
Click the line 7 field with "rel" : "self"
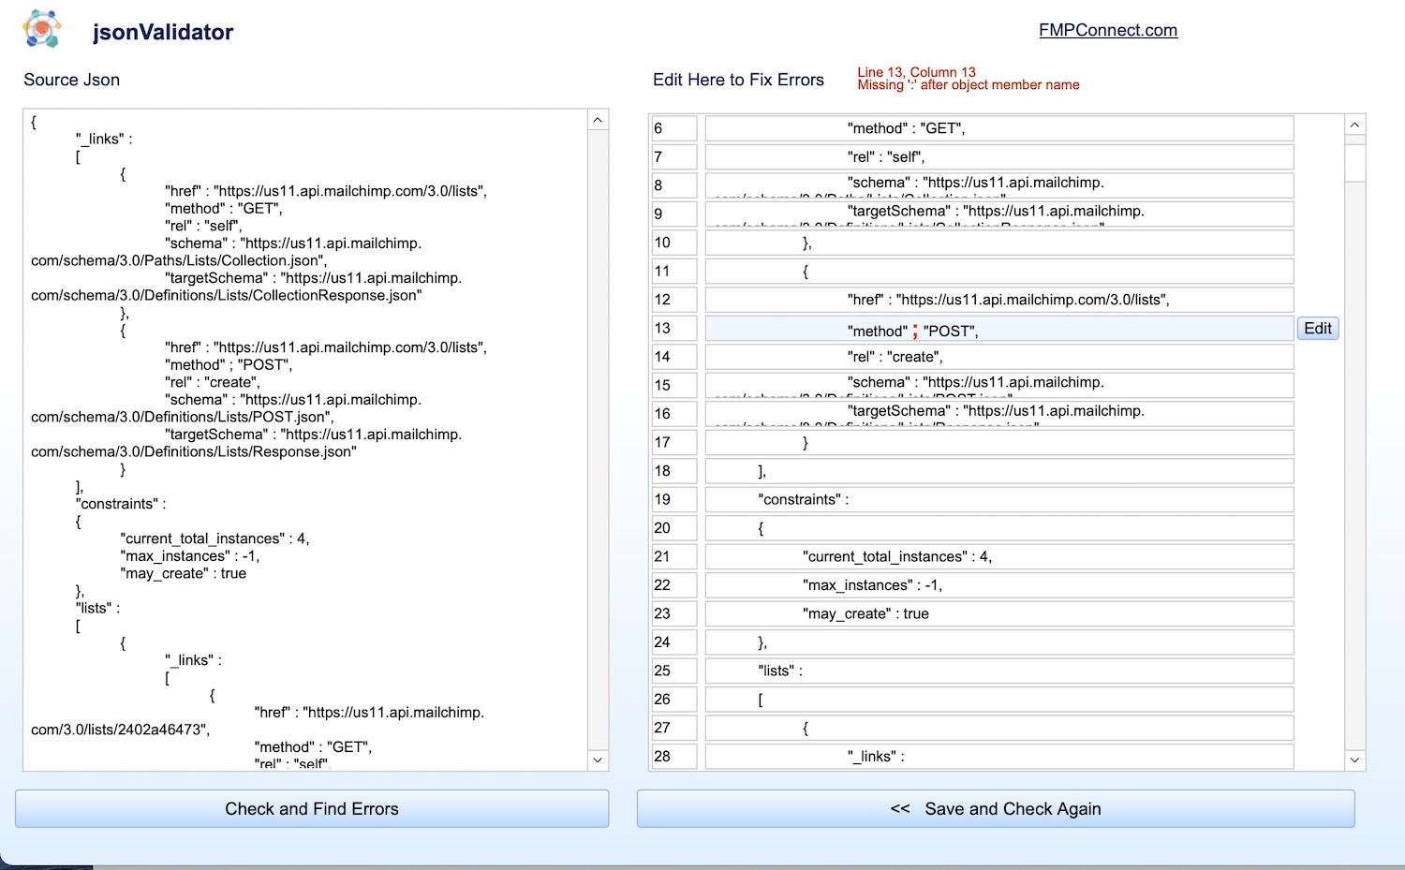point(999,156)
